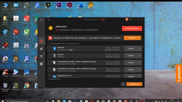
Task: Click Actualizar for the Bluetooth driver
Action: coord(131,48)
